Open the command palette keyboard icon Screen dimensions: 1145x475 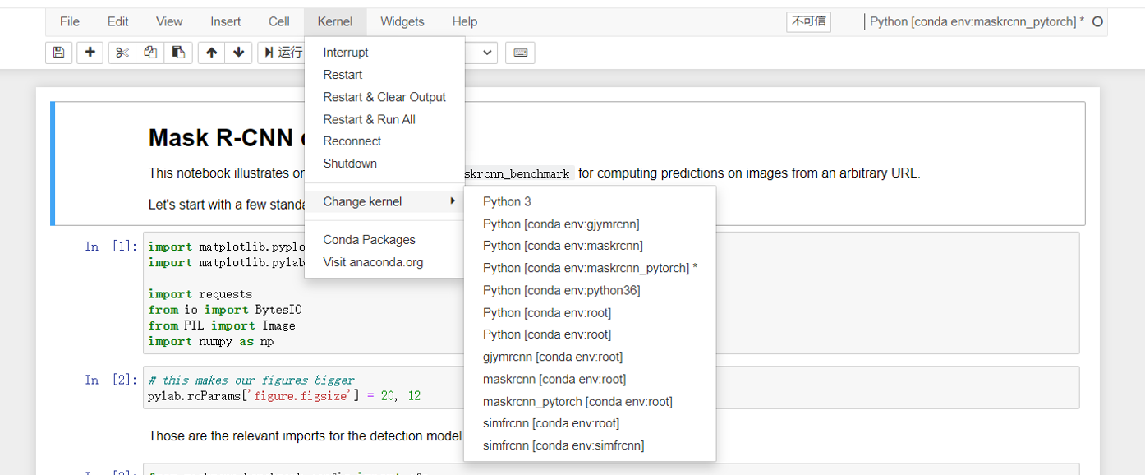pyautogui.click(x=520, y=53)
